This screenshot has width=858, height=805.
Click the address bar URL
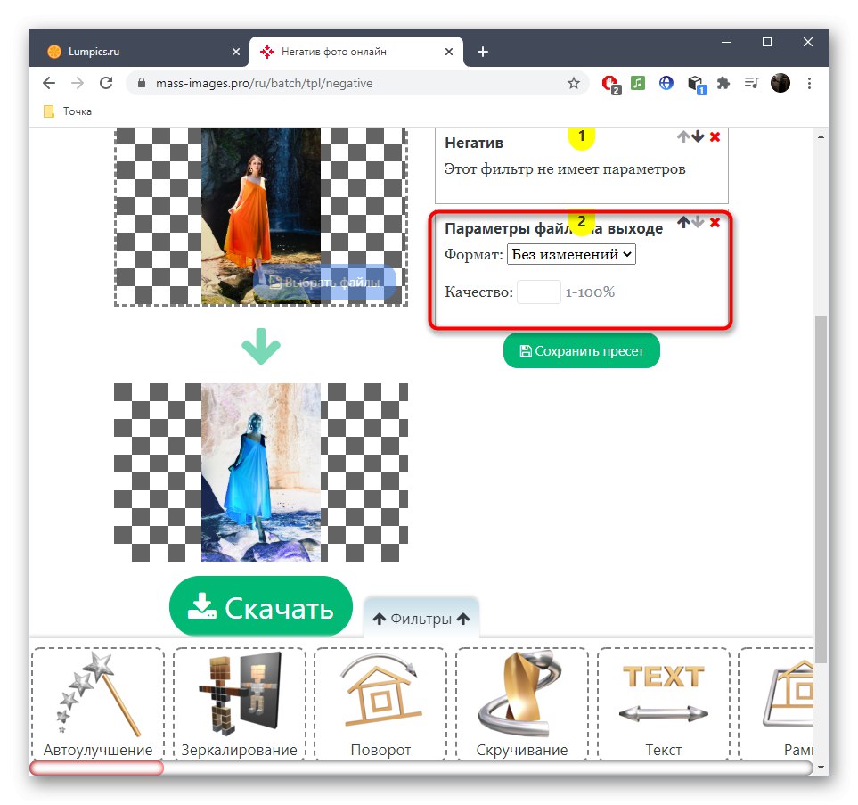pos(265,83)
